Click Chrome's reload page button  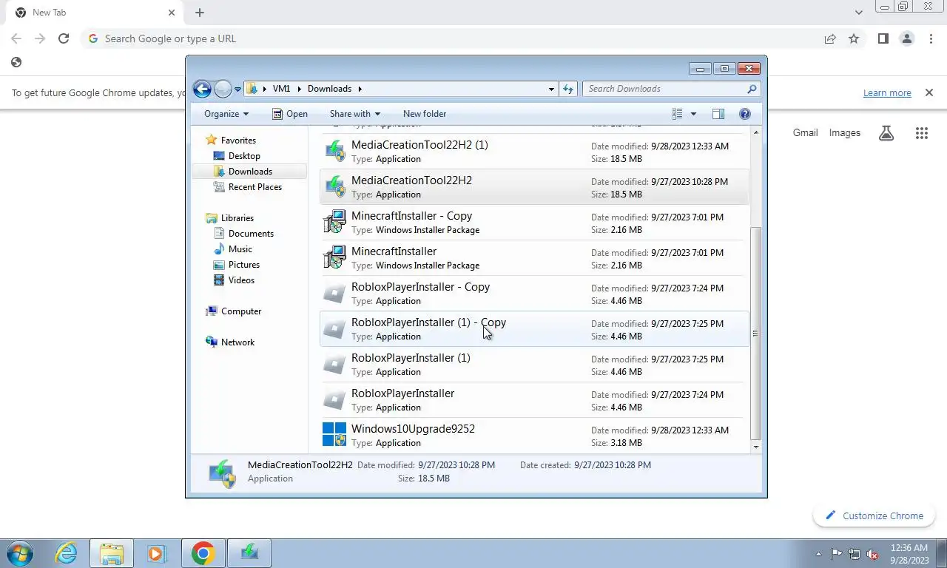click(64, 38)
